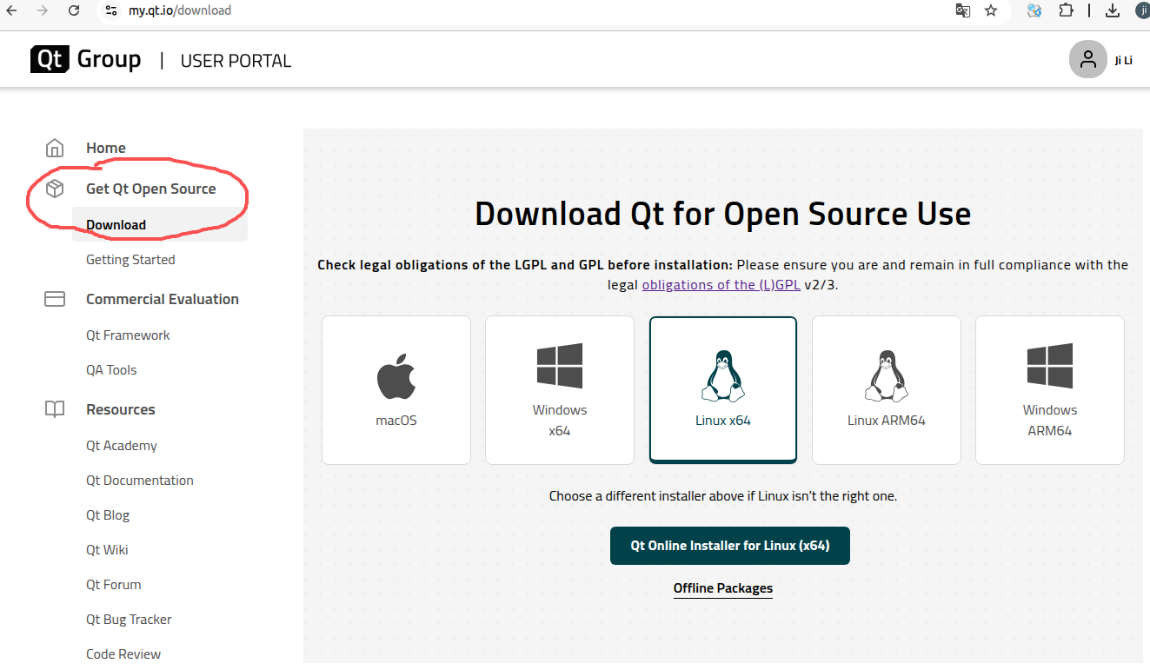Follow the obligations of the (L)GPL link
Image resolution: width=1150 pixels, height=670 pixels.
click(x=721, y=284)
